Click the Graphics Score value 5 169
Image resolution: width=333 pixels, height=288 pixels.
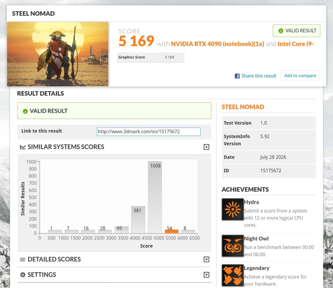tap(170, 57)
